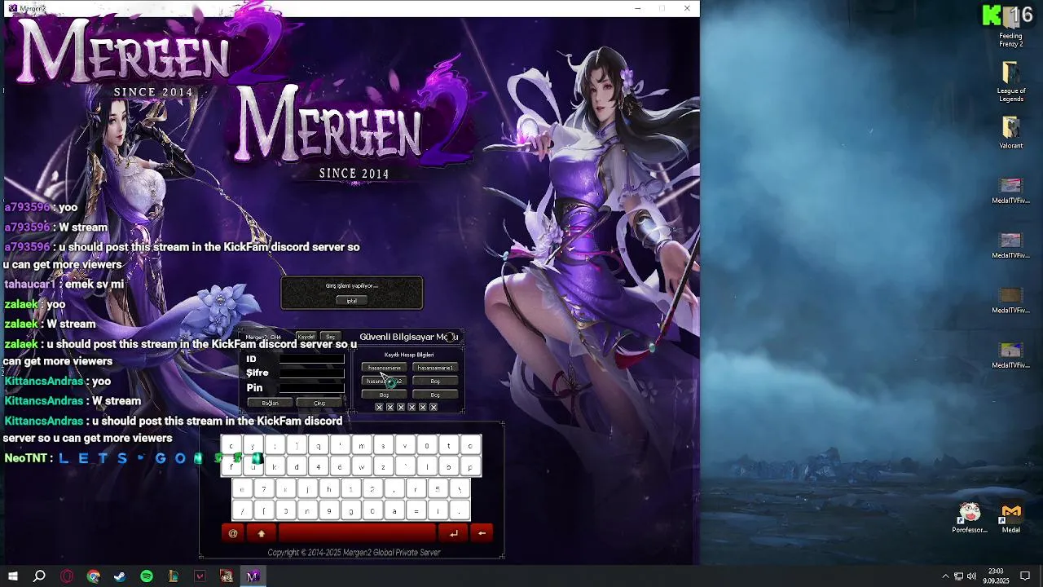The height and width of the screenshot is (587, 1043).
Task: Click the @ key on virtual keyboard
Action: tap(232, 533)
